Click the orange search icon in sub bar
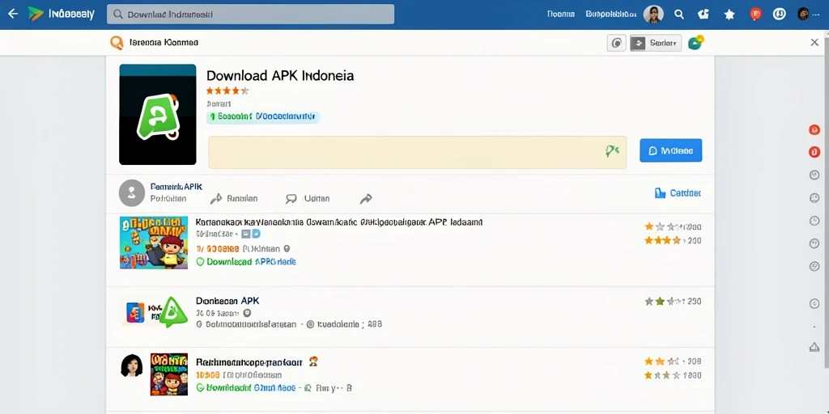The width and height of the screenshot is (829, 414). pyautogui.click(x=117, y=43)
